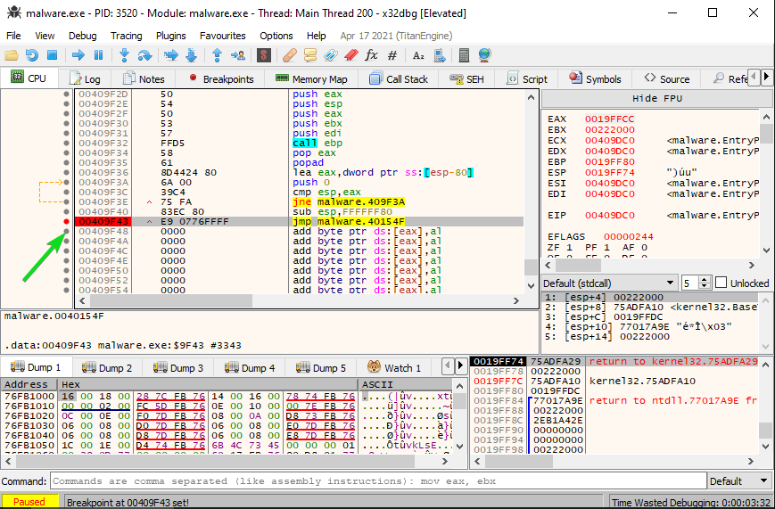Step into with the down-arrow toolbar icon
This screenshot has height=509, width=775.
pyautogui.click(x=124, y=55)
